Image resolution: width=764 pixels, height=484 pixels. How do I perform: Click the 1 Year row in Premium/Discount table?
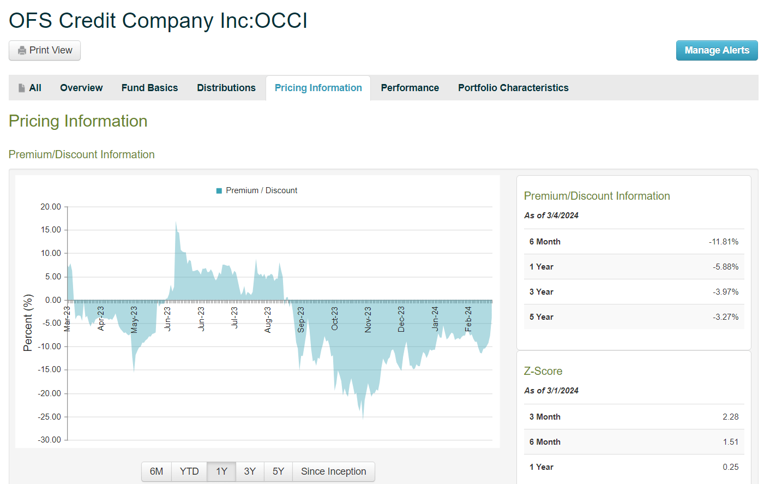(634, 266)
